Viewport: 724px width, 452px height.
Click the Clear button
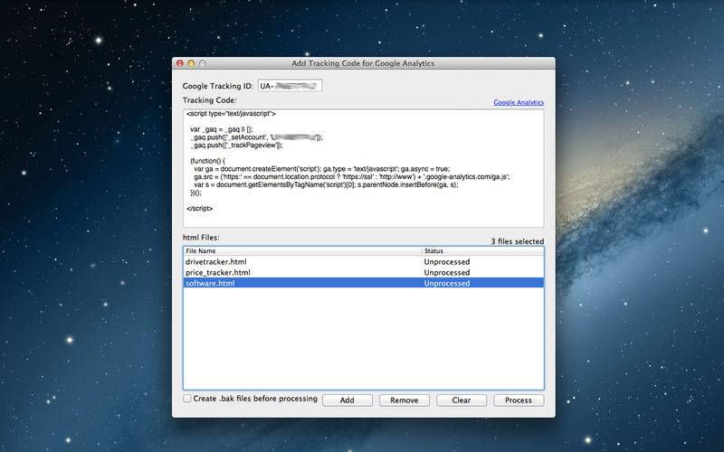click(x=462, y=400)
